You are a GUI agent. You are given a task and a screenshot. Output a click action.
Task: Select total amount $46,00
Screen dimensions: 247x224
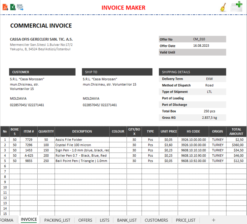point(236,156)
